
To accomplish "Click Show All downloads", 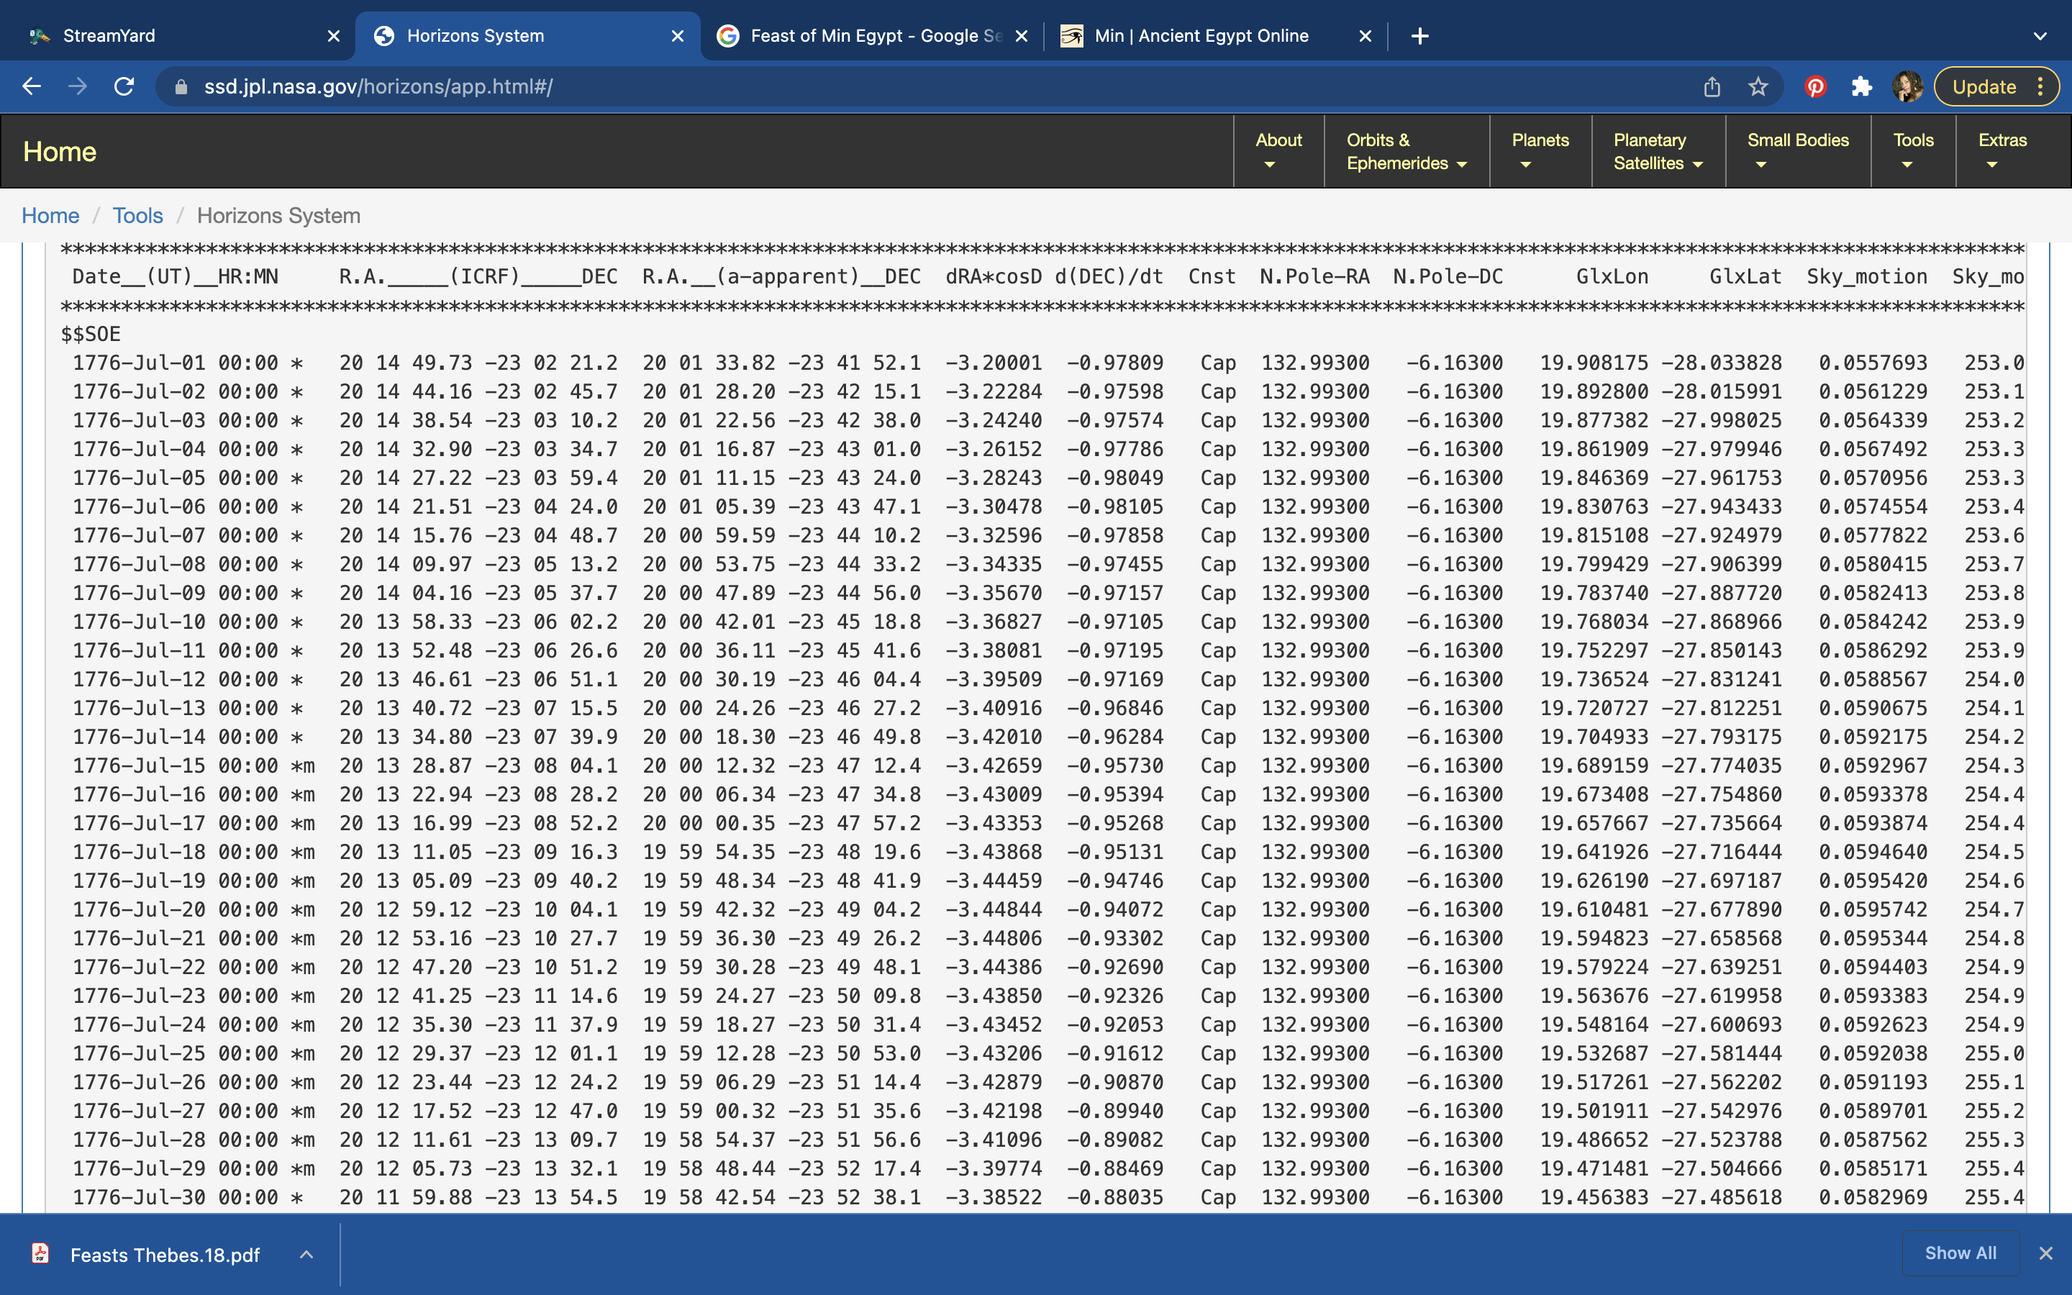I will [1960, 1253].
